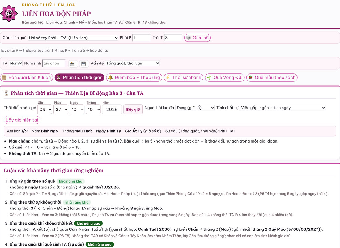Click the floppy disk save icon
Screen dimensions: 340x248
tap(83, 64)
